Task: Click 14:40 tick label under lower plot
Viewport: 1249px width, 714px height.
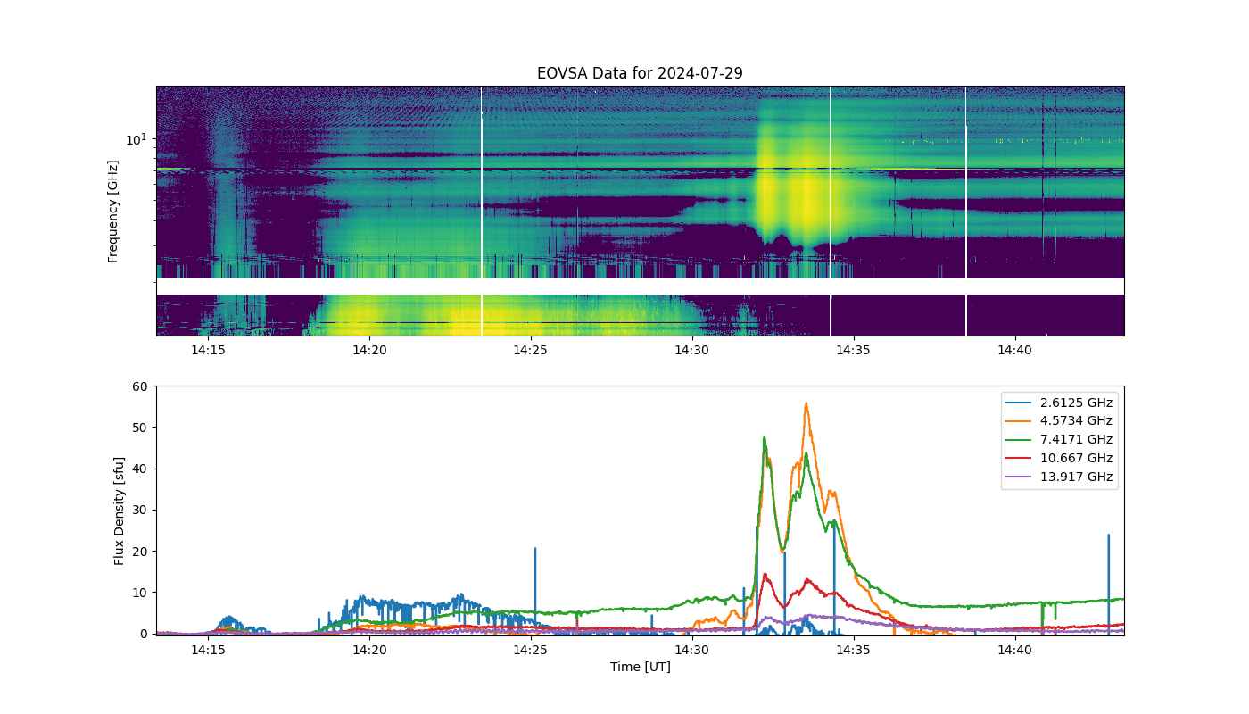Action: pyautogui.click(x=1014, y=650)
